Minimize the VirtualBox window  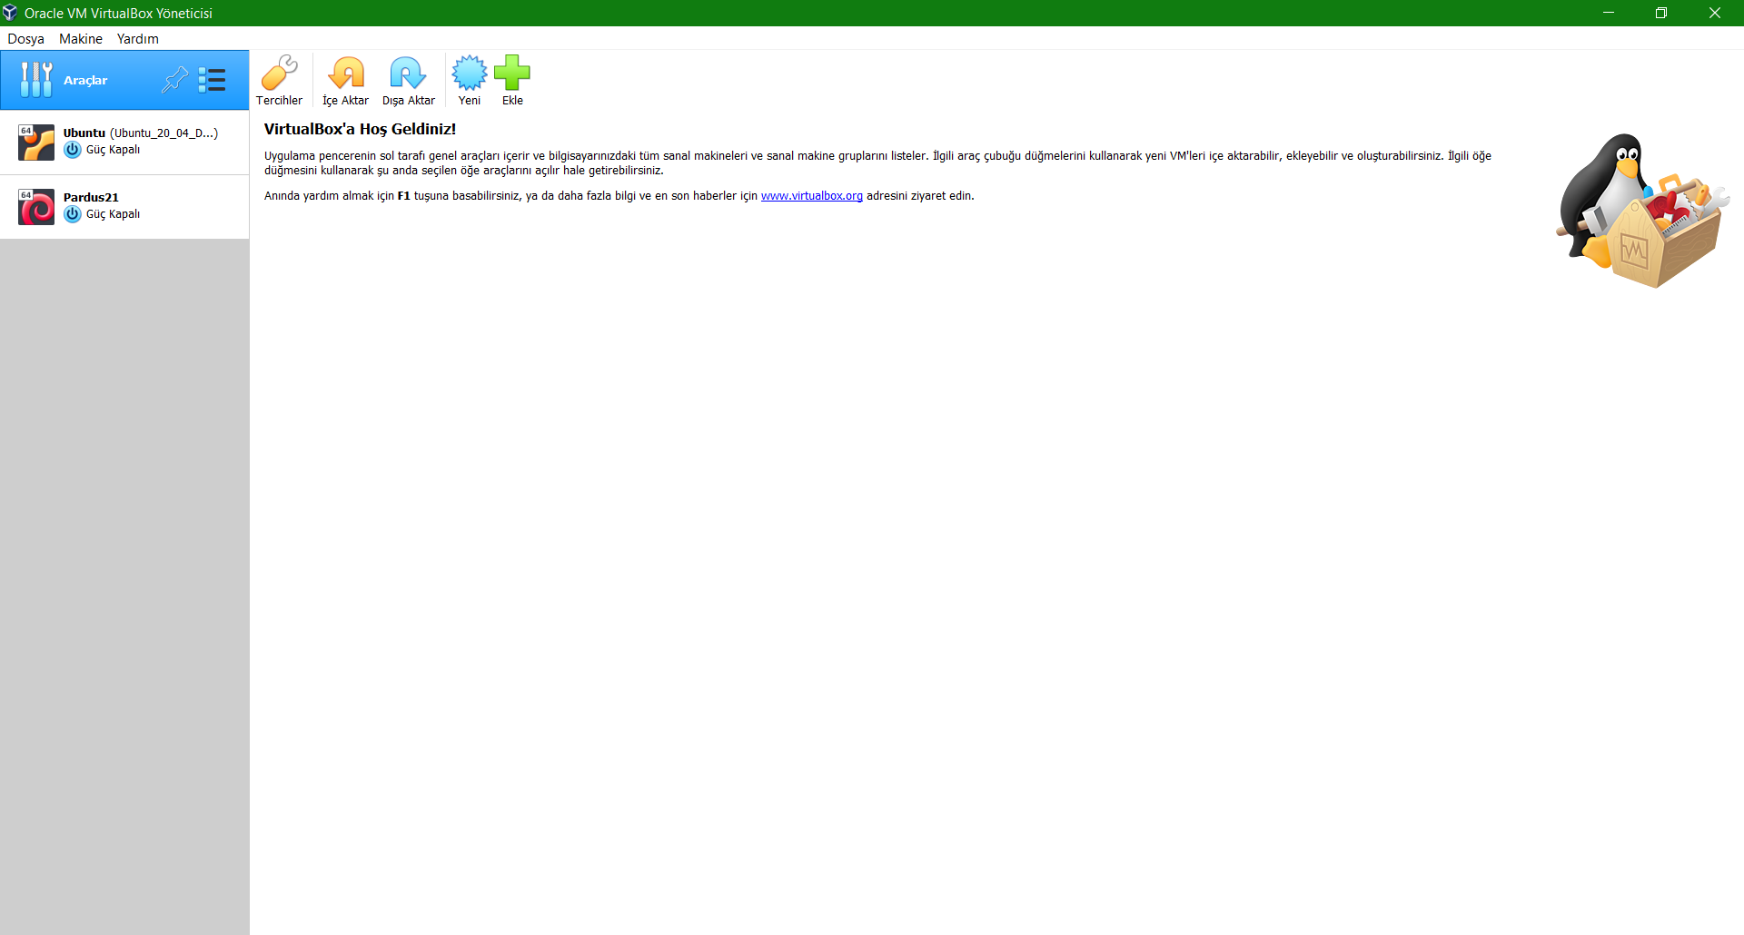pos(1609,13)
